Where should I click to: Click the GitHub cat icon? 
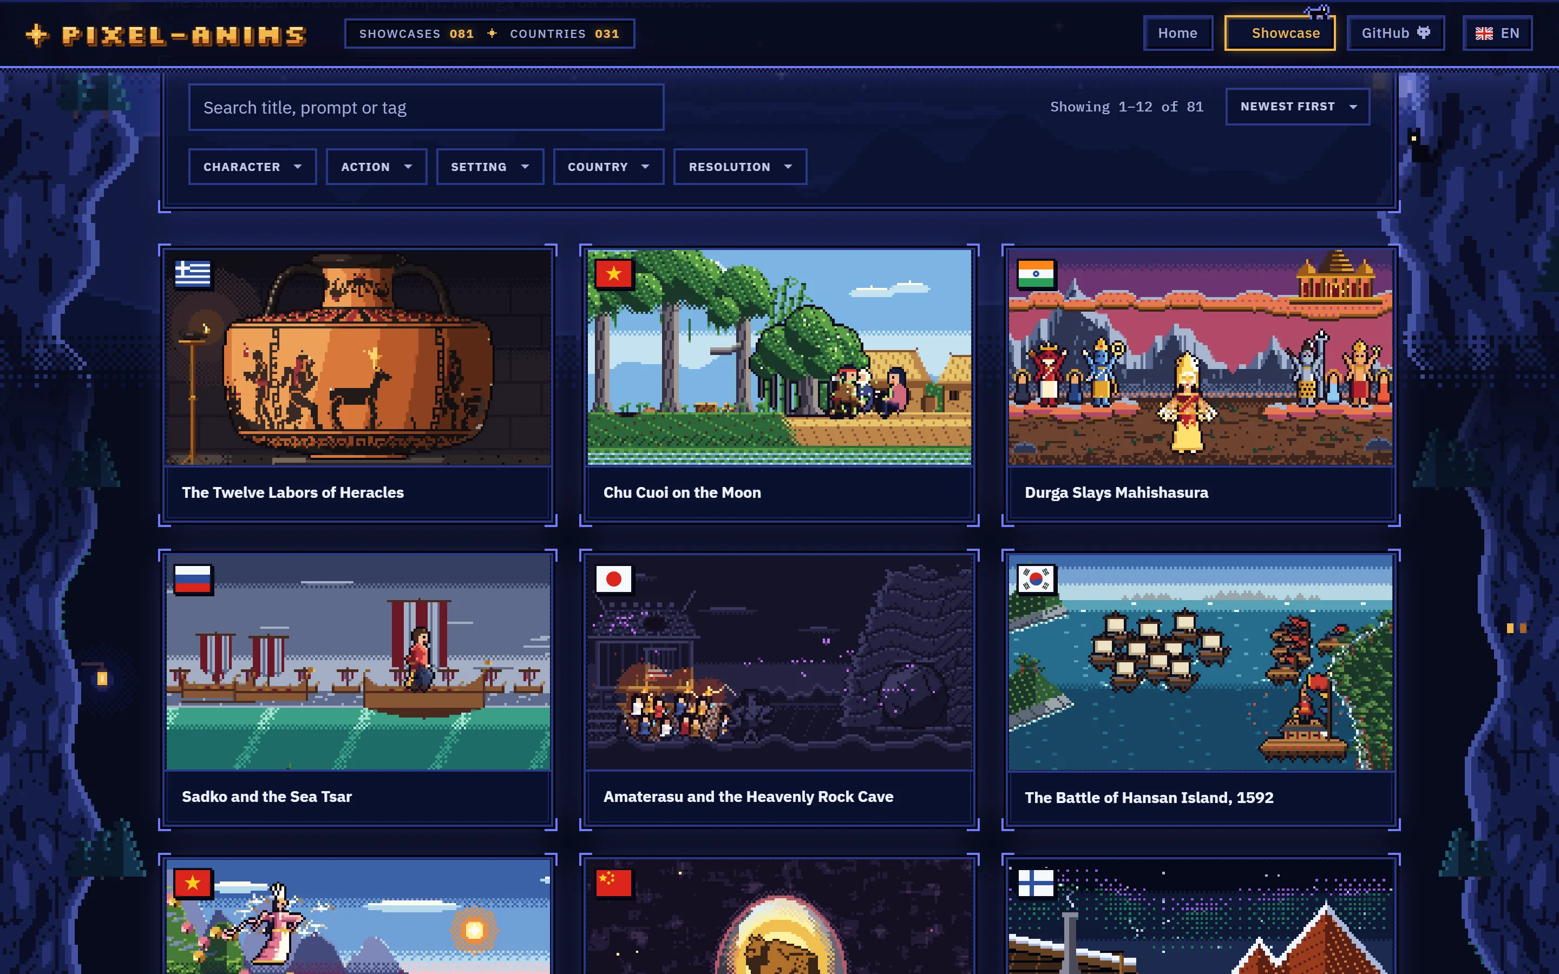(1424, 33)
